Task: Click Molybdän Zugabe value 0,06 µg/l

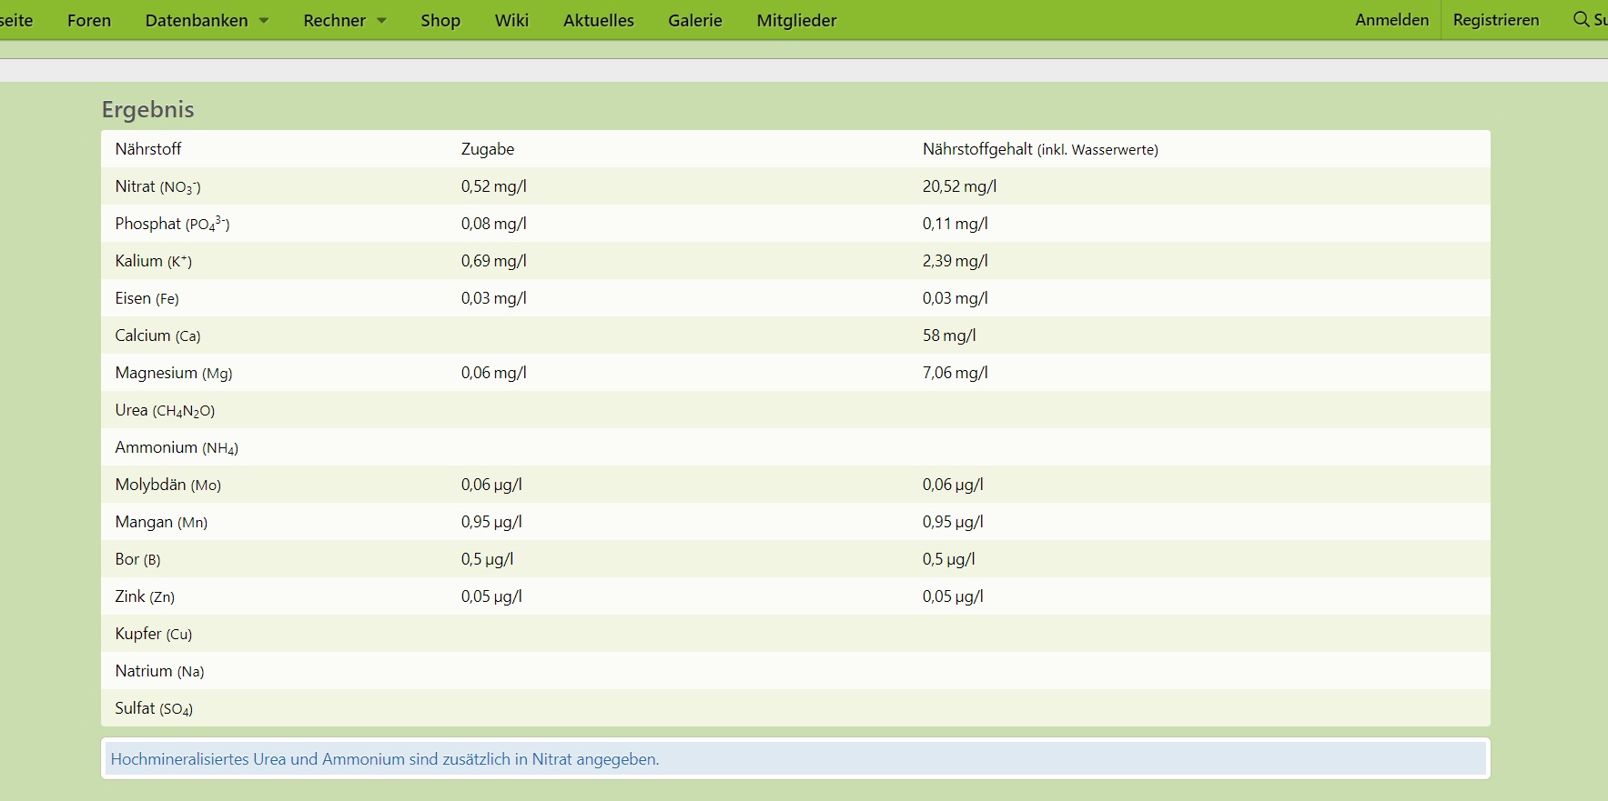Action: (x=491, y=485)
